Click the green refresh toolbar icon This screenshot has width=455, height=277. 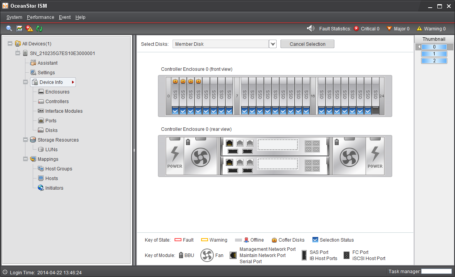[x=39, y=28]
